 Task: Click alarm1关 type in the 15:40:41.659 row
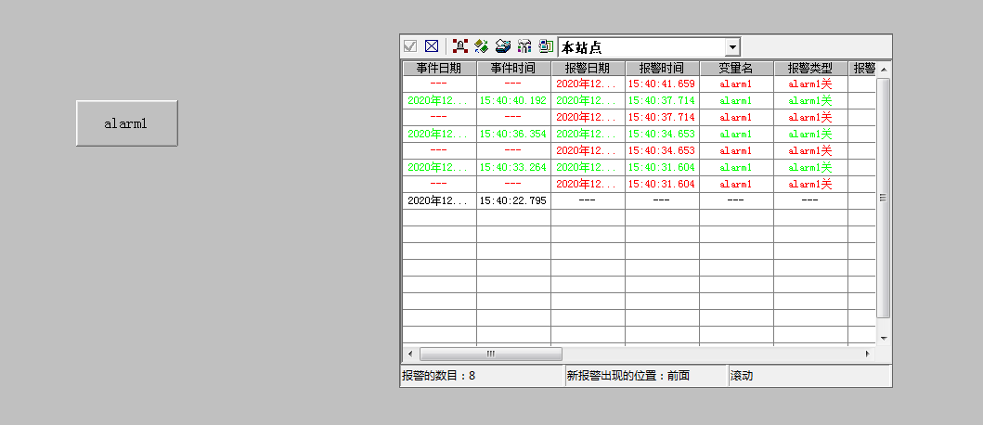pos(810,84)
